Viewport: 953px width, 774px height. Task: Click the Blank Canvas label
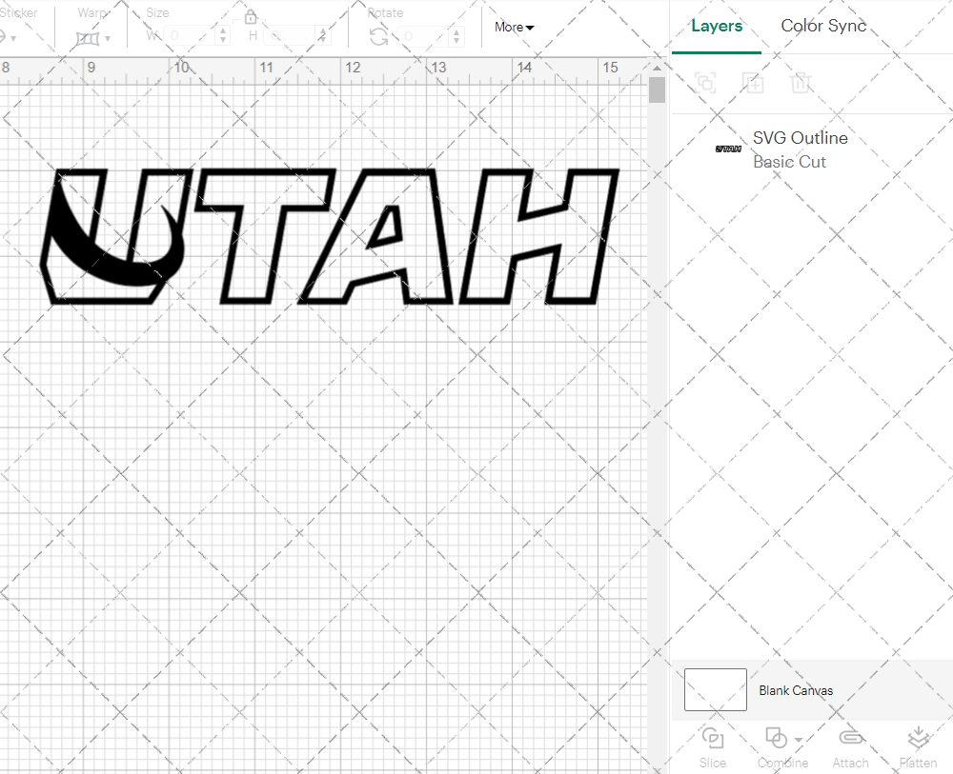[x=796, y=690]
